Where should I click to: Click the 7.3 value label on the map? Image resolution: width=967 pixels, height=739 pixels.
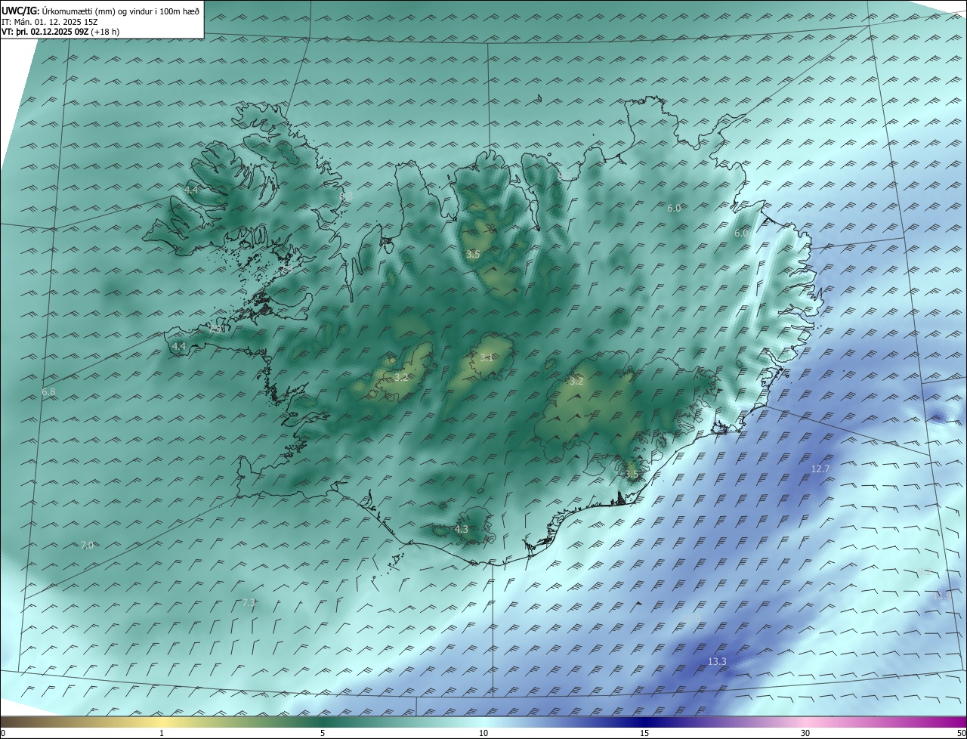pos(249,602)
